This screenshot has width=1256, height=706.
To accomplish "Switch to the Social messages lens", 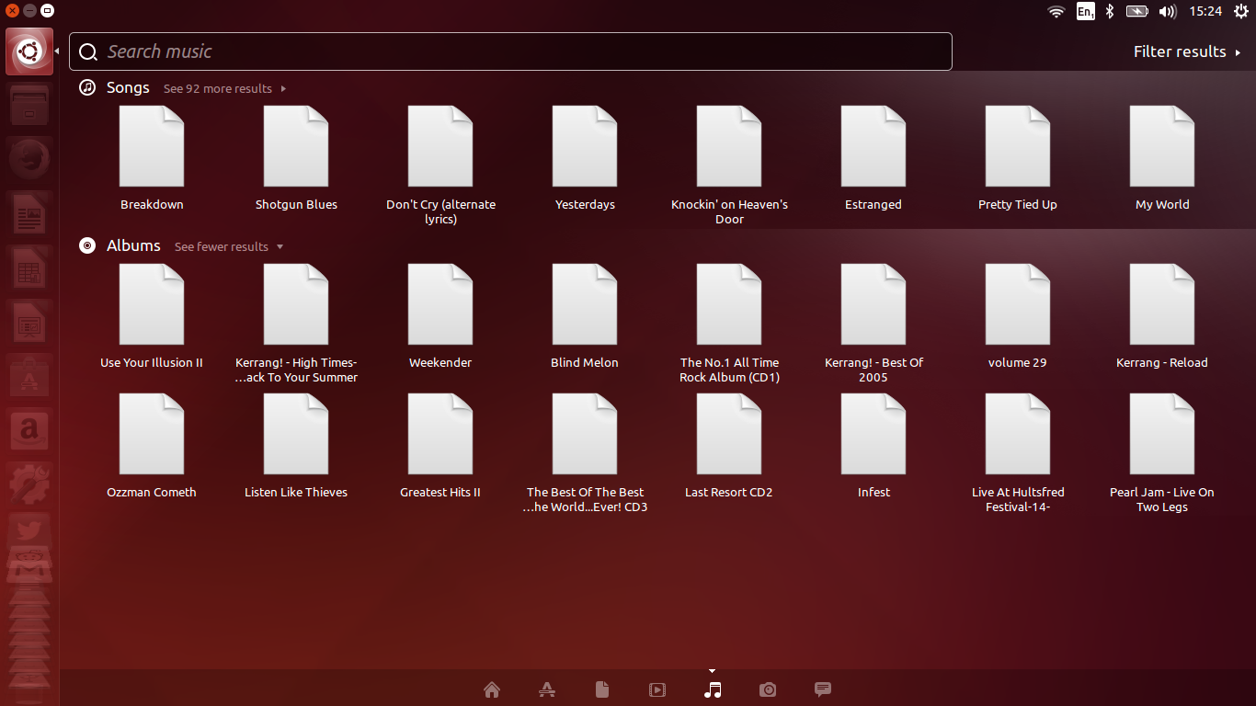I will [x=823, y=689].
